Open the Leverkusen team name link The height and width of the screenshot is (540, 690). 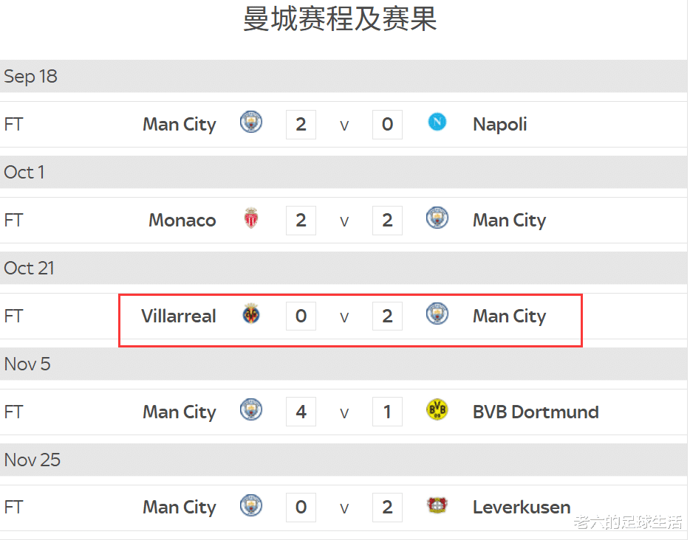tap(522, 508)
